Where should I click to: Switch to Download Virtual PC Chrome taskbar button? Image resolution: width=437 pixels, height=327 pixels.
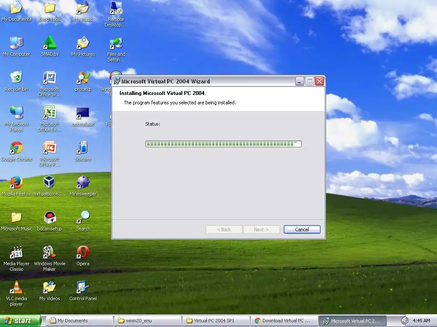[284, 321]
